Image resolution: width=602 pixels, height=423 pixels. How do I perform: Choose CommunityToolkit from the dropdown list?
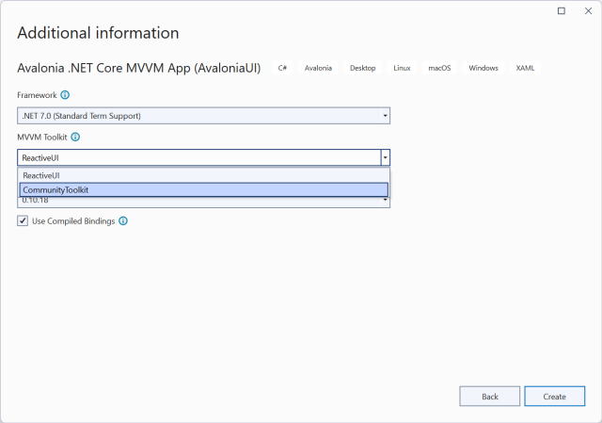tap(204, 190)
